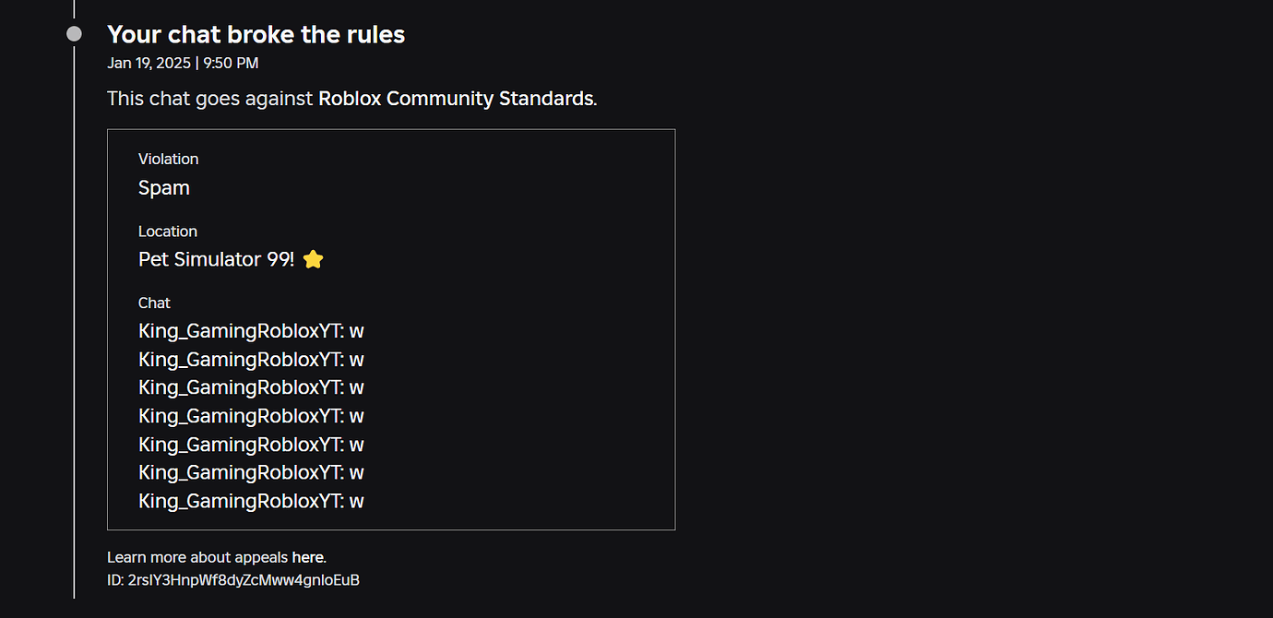This screenshot has height=618, width=1273.
Task: Click the last King_GamingRobloxYT chat line
Action: (251, 501)
